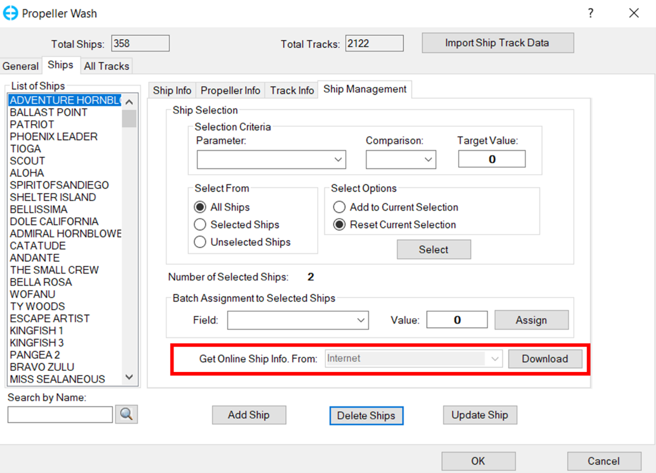This screenshot has height=473, width=656.
Task: Enable Add to Current Selection
Action: tap(339, 207)
